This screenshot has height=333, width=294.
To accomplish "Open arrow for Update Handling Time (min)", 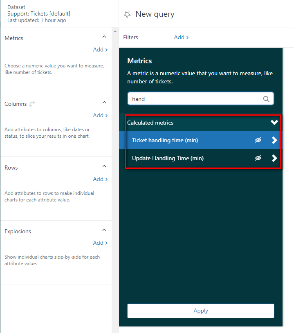I will click(274, 158).
